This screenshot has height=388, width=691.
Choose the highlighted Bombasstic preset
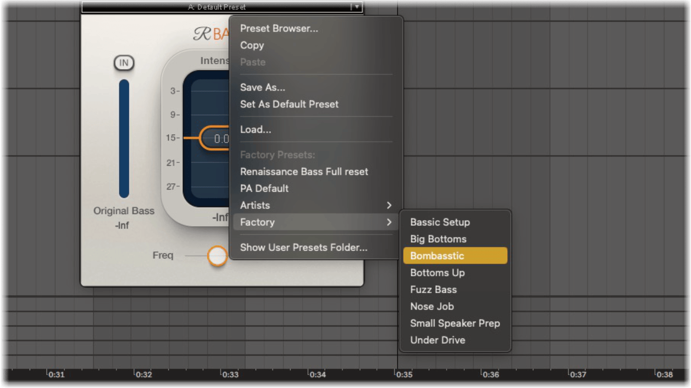point(455,256)
